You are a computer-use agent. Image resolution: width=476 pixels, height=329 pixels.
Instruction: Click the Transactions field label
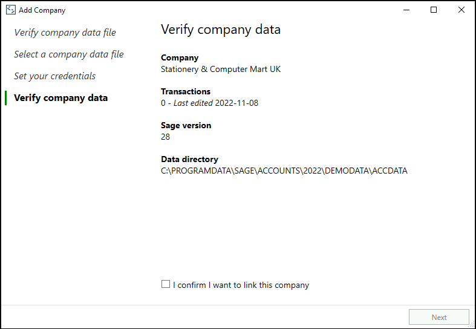pyautogui.click(x=186, y=92)
